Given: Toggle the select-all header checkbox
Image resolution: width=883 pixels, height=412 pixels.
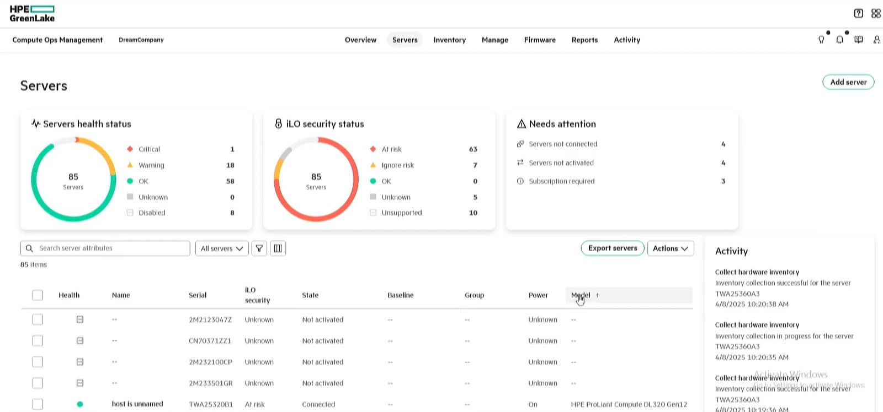Looking at the screenshot, I should [x=38, y=295].
